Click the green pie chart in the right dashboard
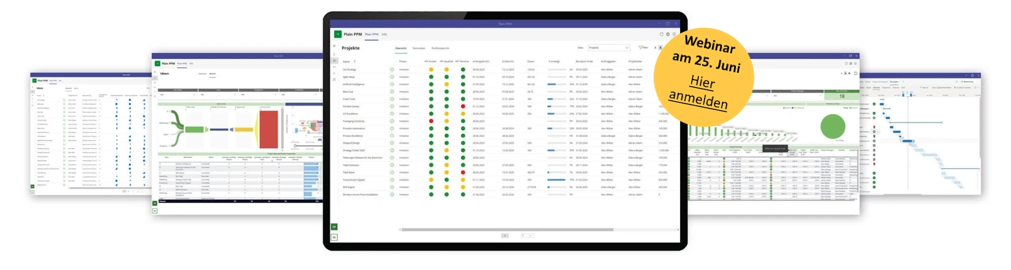 pos(833,126)
